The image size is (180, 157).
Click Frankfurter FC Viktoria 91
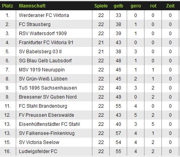tap(46, 43)
